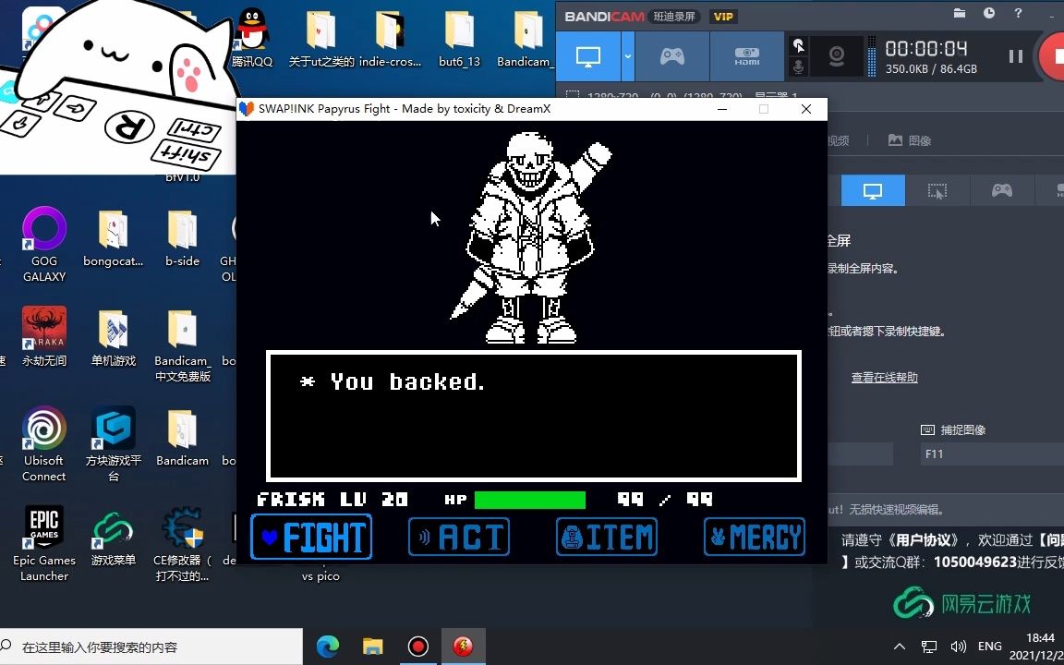Select Bandicam game recording mode gamepad

click(672, 56)
